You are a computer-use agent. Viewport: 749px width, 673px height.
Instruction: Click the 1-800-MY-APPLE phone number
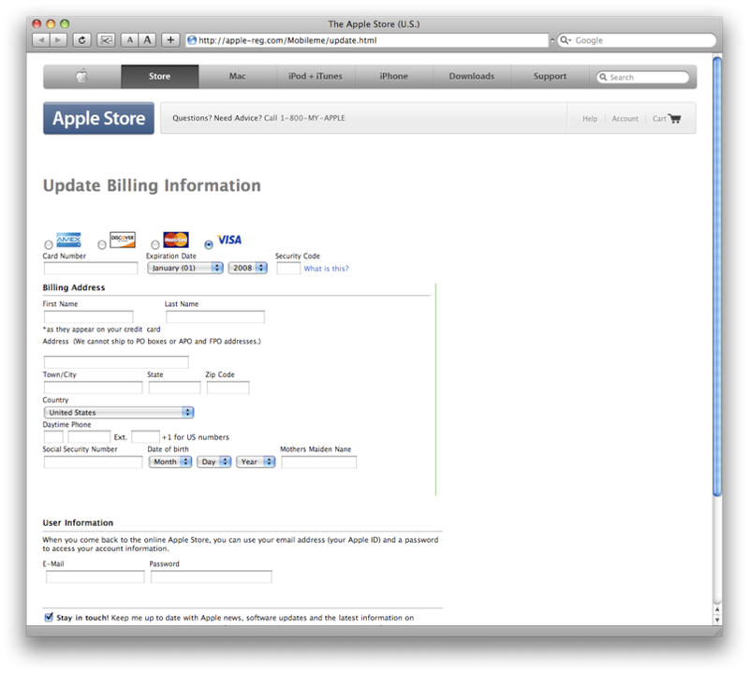313,118
